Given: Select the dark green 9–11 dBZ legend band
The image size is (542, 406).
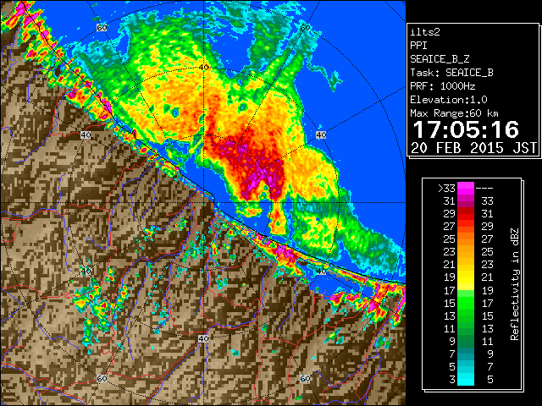Looking at the screenshot, I should (466, 341).
